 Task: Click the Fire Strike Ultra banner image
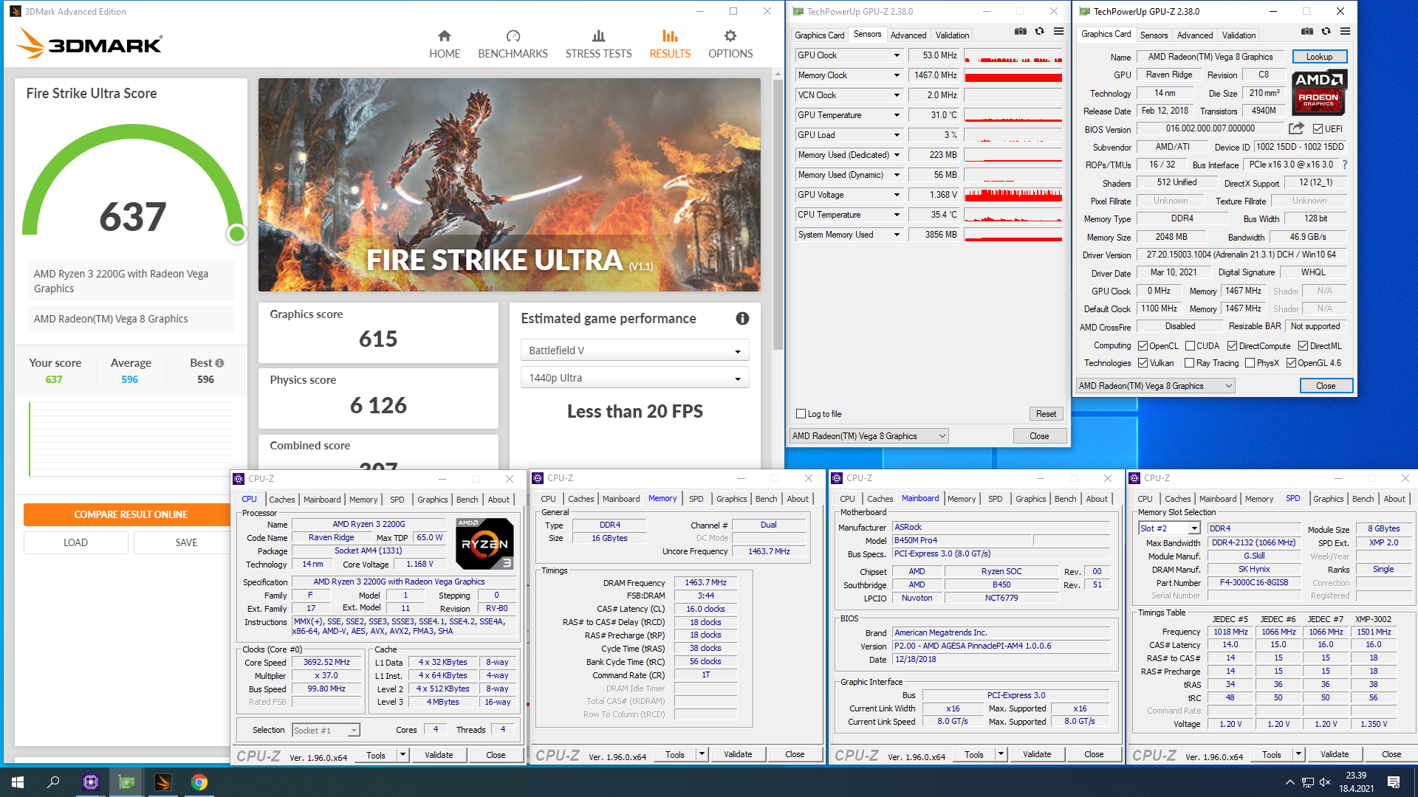point(509,184)
